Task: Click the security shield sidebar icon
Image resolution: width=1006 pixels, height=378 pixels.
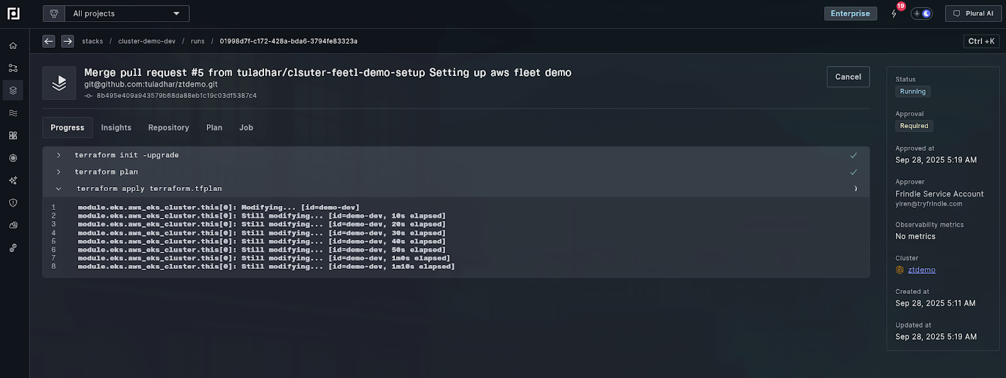Action: point(13,203)
